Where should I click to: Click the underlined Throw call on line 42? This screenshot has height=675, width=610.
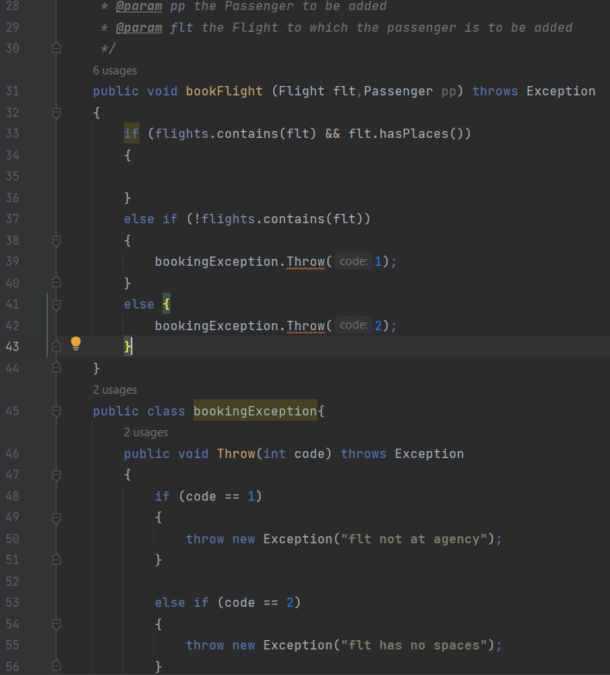306,326
